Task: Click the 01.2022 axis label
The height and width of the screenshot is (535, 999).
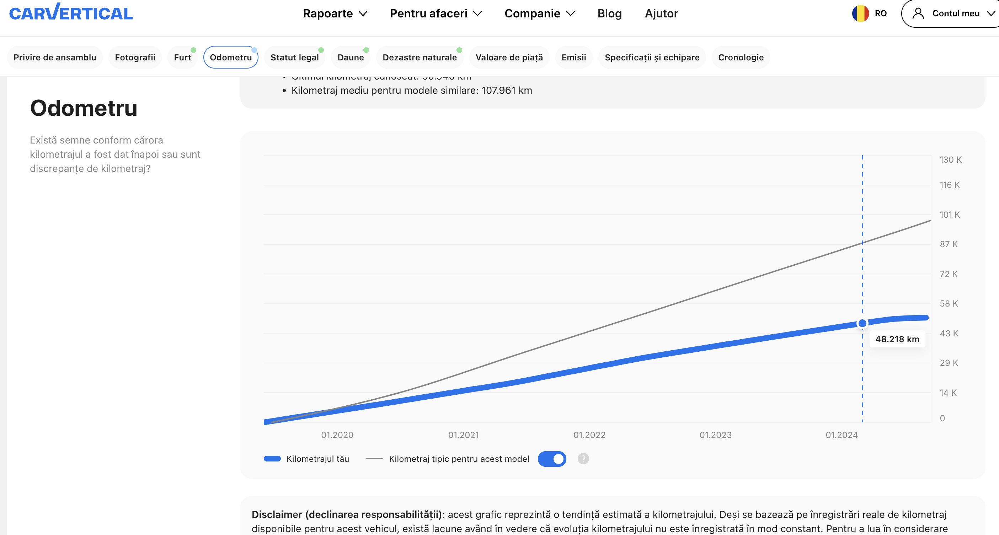Action: click(589, 435)
